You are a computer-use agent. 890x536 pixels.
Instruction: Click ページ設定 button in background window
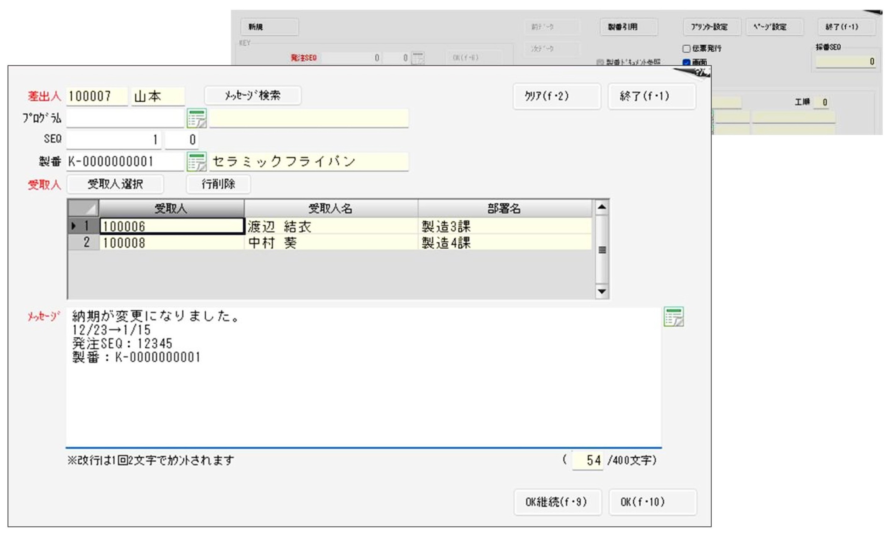click(x=775, y=27)
